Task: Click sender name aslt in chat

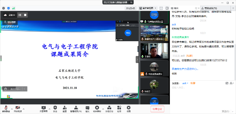Action: pyautogui.click(x=174, y=25)
